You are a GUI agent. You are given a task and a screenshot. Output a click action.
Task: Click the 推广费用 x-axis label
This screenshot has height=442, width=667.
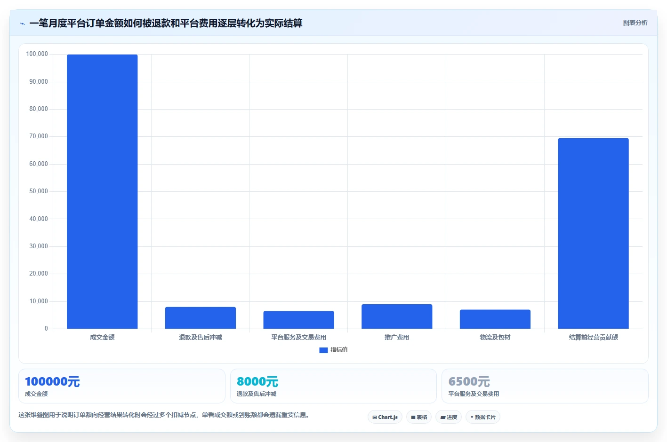(397, 337)
